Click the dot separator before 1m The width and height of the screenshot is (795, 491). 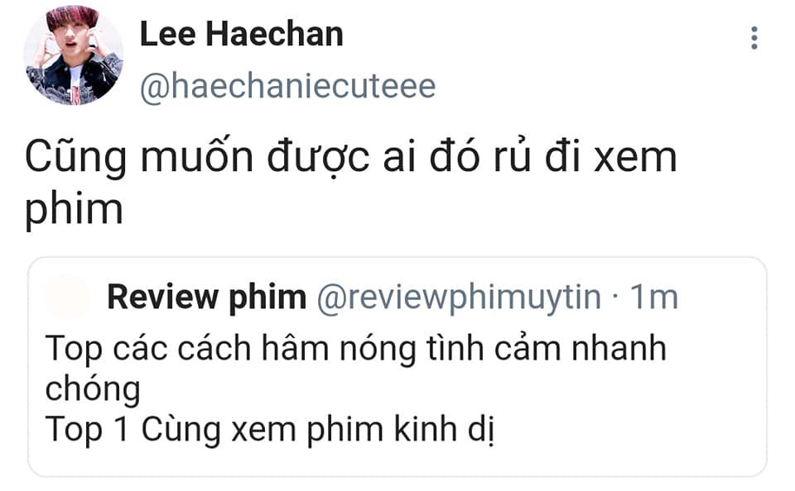point(615,297)
